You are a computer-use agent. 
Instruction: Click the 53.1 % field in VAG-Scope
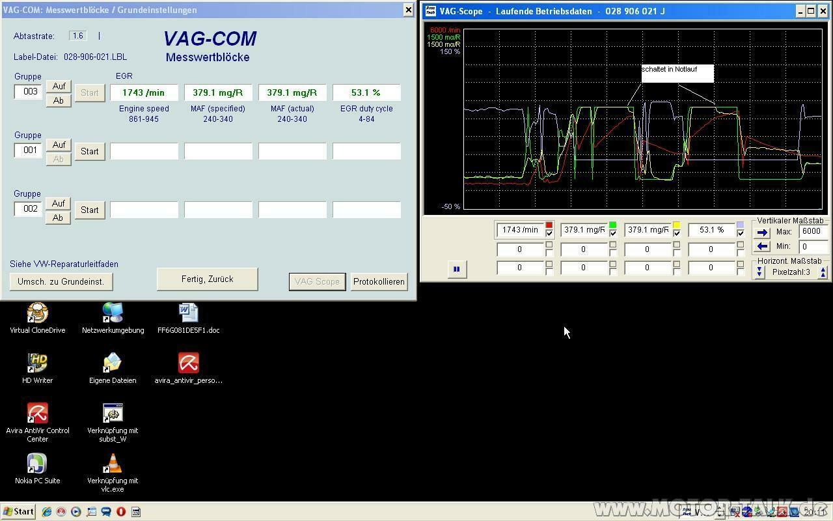tap(711, 230)
